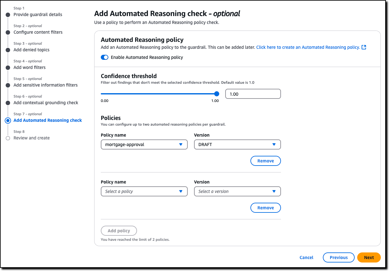Open external link icon beside create policy link
The width and height of the screenshot is (389, 271).
[364, 47]
